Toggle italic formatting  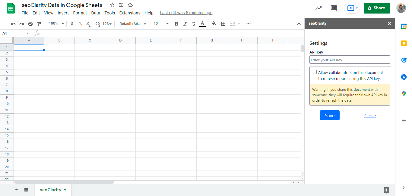coord(185,24)
